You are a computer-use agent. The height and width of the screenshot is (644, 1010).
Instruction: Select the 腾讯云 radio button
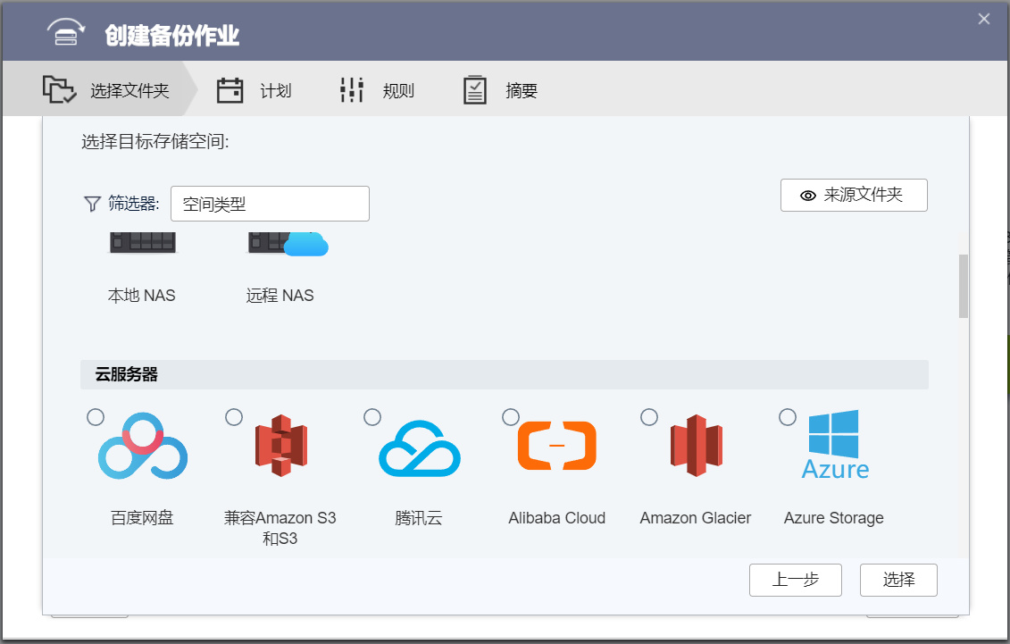[x=372, y=417]
